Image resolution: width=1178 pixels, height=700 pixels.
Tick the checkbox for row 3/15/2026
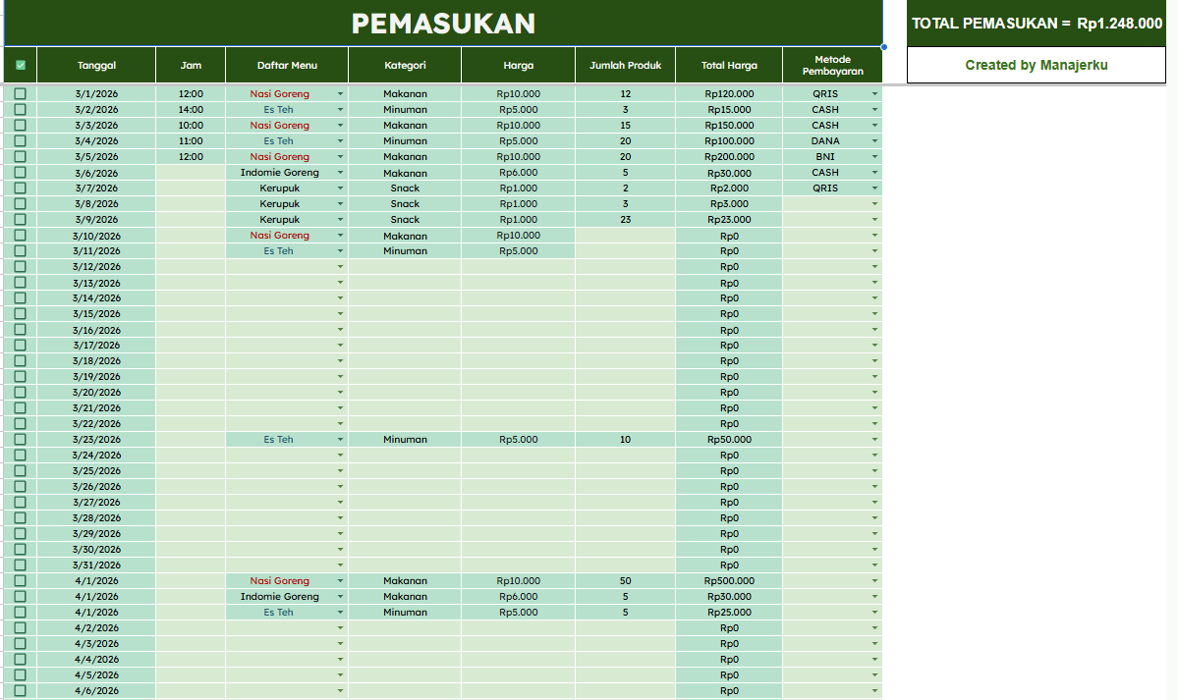click(x=21, y=314)
